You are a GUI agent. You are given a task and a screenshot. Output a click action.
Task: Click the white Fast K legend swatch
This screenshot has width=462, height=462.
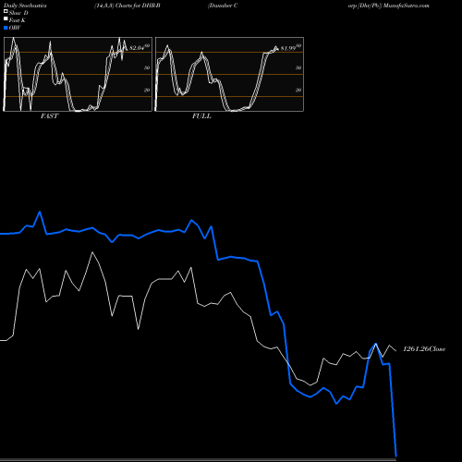[6, 19]
